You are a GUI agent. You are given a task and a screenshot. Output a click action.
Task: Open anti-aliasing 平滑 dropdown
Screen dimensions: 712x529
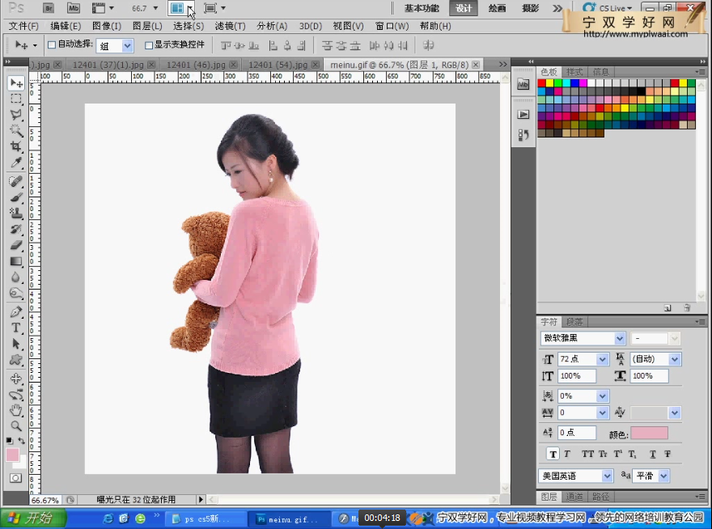tap(663, 476)
